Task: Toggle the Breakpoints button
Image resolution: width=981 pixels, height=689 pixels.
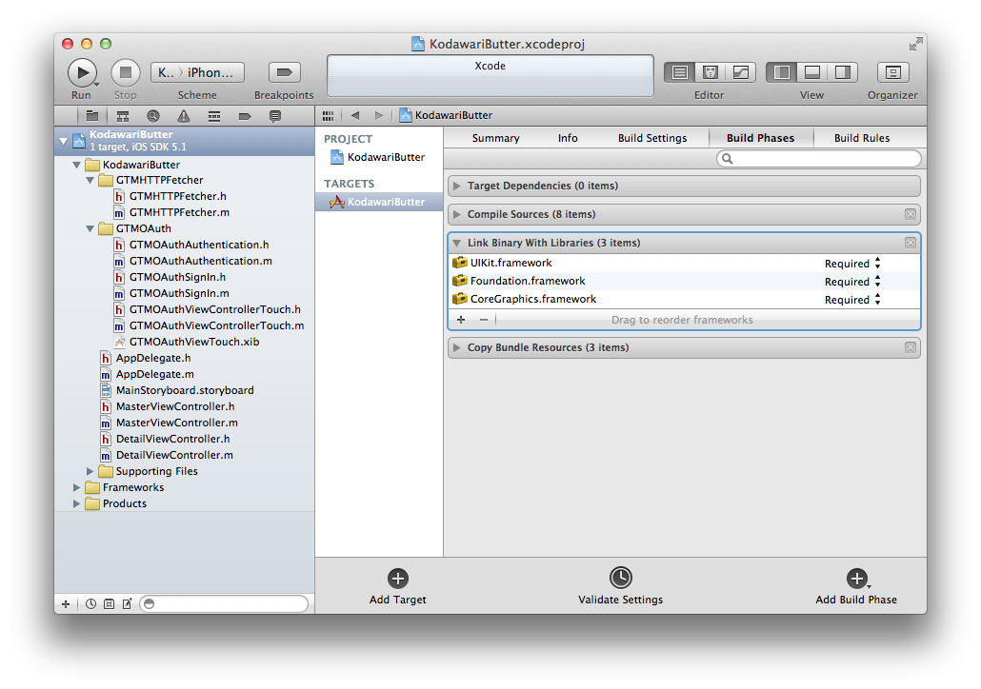Action: coord(284,72)
